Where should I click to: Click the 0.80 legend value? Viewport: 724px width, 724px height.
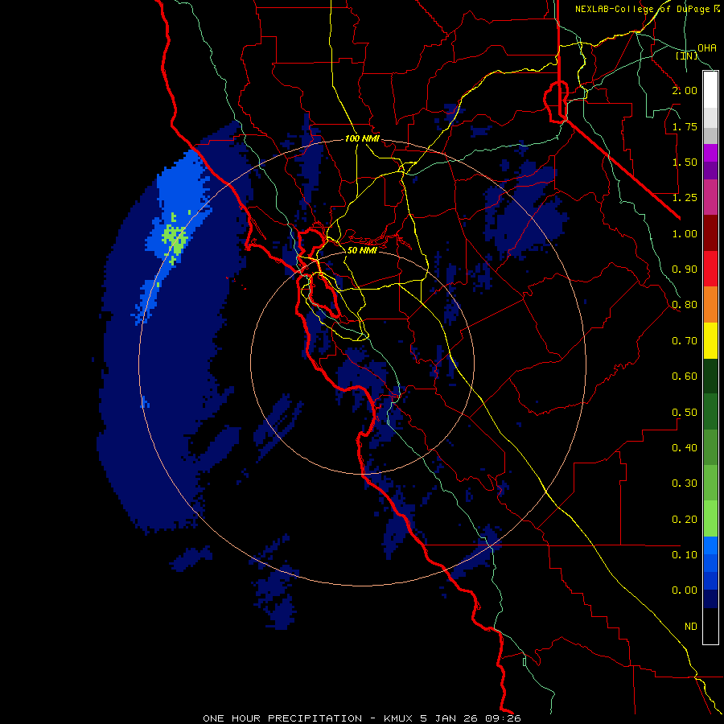point(685,305)
